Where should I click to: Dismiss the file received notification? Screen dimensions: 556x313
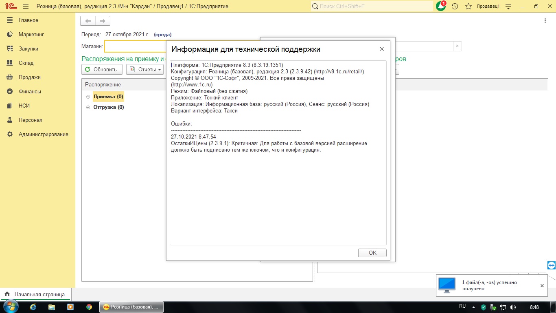pos(542,286)
